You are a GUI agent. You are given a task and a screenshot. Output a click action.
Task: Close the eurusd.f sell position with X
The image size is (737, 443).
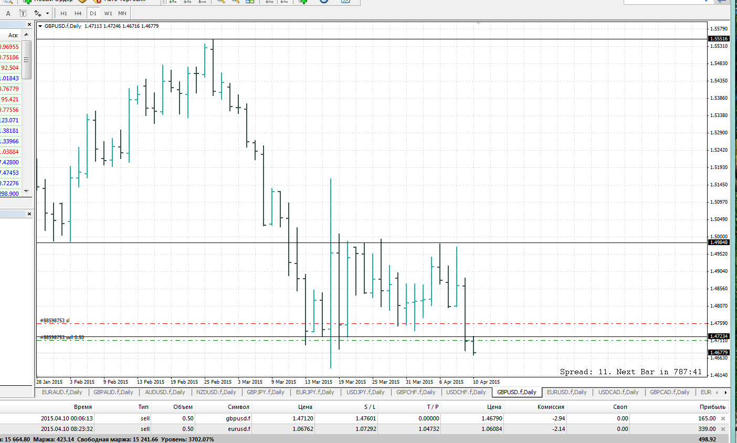click(x=723, y=429)
